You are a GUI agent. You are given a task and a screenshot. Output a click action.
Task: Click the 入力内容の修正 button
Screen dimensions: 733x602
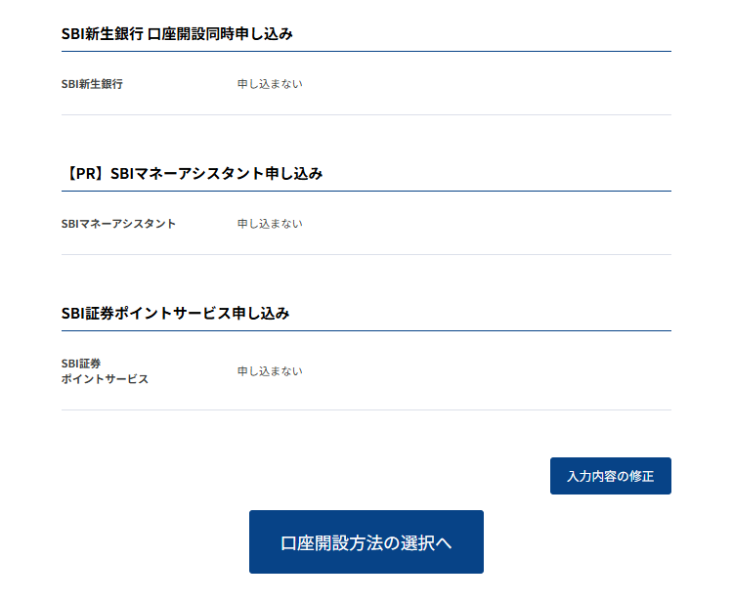coord(611,476)
